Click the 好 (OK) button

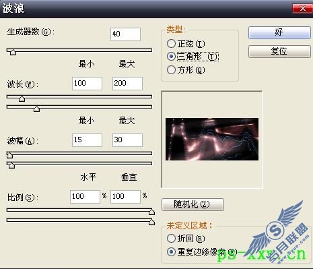279,32
